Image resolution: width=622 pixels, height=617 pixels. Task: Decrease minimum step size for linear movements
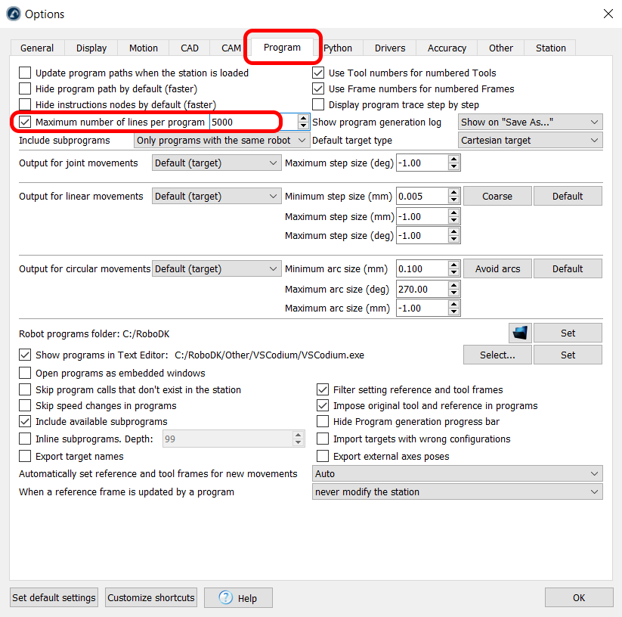click(x=453, y=200)
